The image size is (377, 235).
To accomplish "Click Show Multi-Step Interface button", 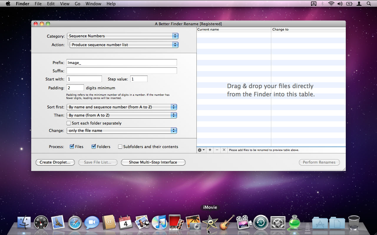I will [153, 162].
